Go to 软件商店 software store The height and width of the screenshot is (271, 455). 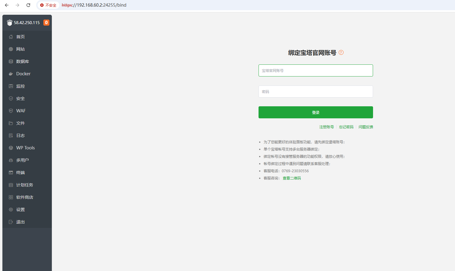(x=24, y=197)
